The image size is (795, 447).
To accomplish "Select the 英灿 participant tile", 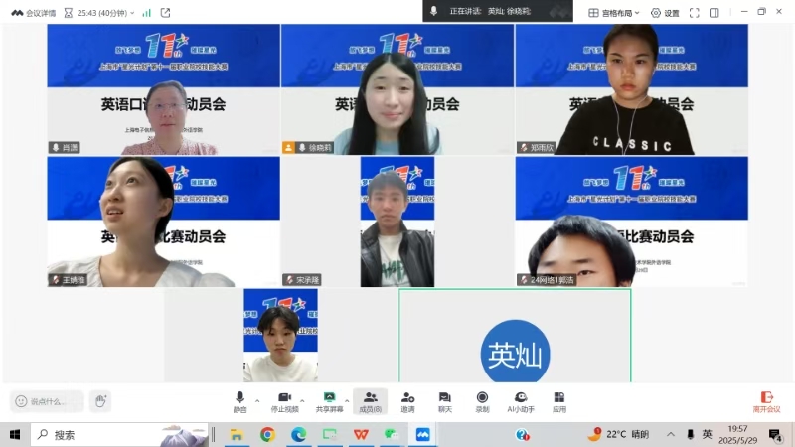I will (515, 336).
